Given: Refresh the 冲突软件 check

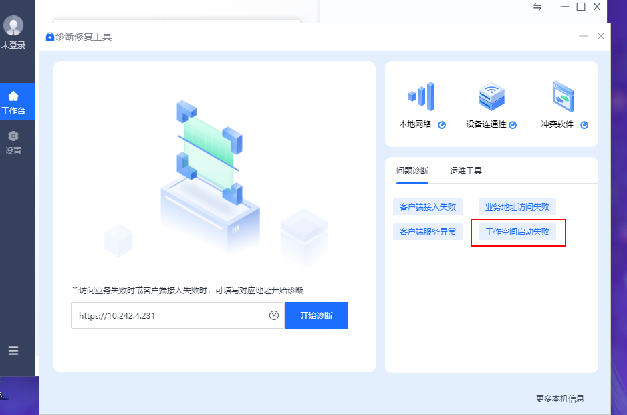Looking at the screenshot, I should tap(584, 125).
